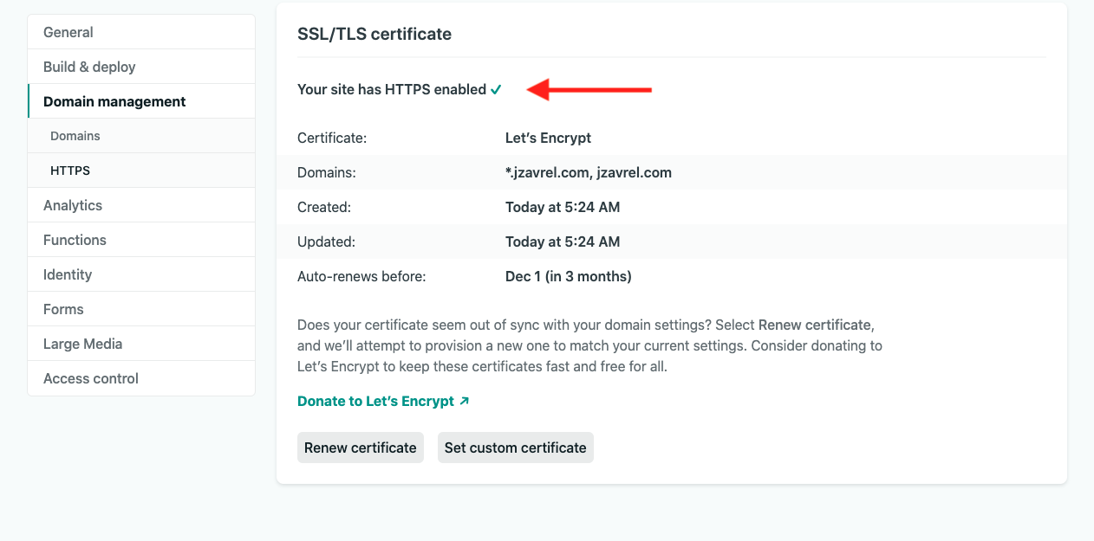This screenshot has height=541, width=1094.
Task: Open the General settings section
Action: pyautogui.click(x=141, y=32)
